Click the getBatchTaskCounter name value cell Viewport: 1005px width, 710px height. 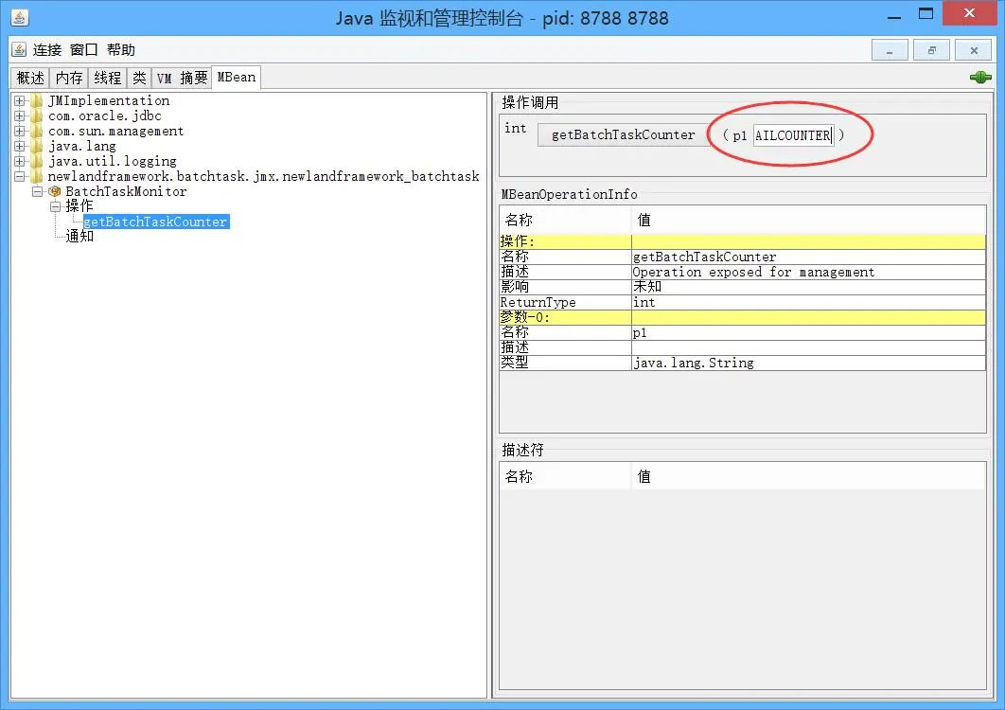(808, 257)
